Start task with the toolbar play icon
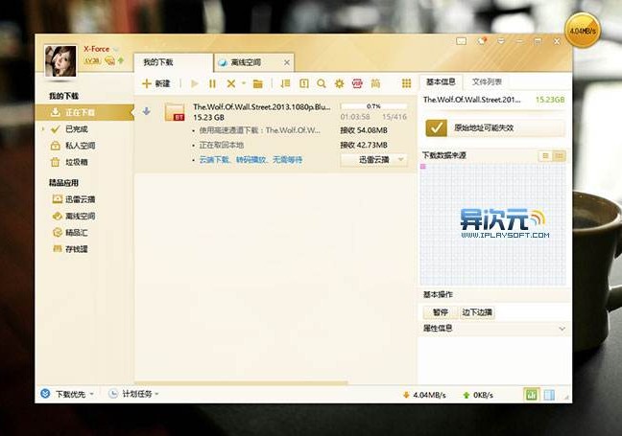Viewport: 622px width, 436px height. coord(194,83)
